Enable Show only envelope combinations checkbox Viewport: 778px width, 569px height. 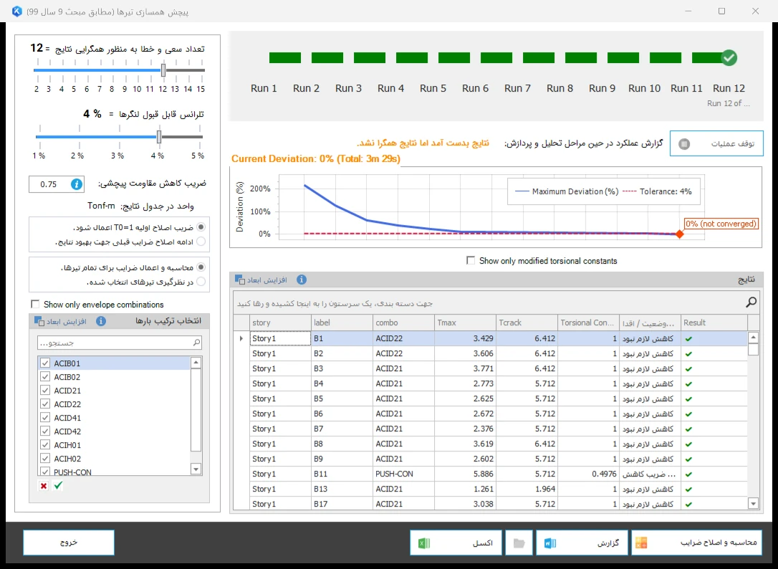point(35,305)
